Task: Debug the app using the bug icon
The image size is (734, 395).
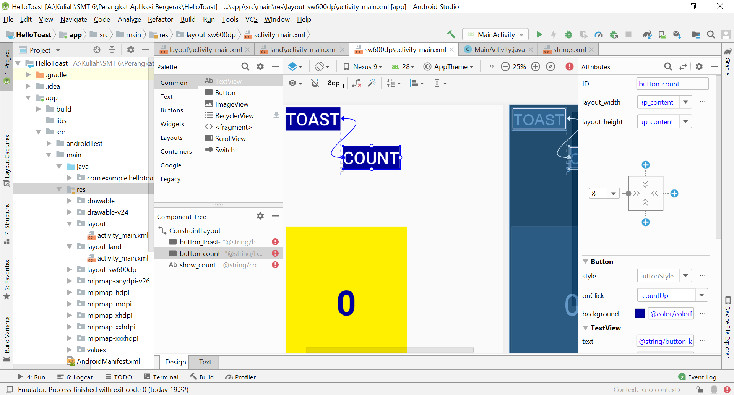Action: 568,34
